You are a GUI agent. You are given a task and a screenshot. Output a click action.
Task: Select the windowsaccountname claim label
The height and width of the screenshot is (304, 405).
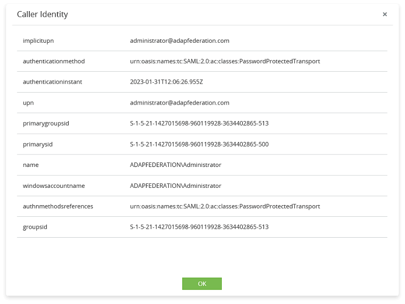54,186
